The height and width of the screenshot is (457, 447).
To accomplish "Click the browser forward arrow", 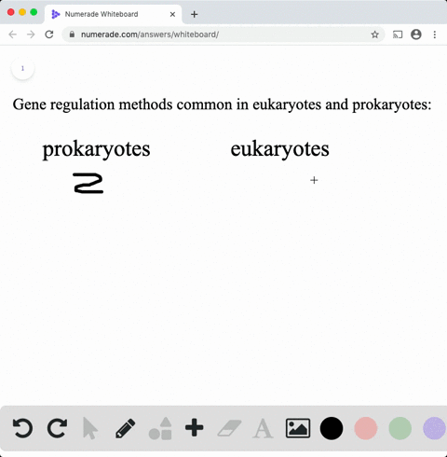I will [x=31, y=35].
